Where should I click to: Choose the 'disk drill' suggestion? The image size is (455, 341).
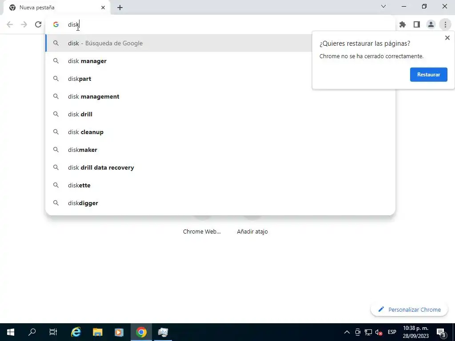pyautogui.click(x=220, y=114)
